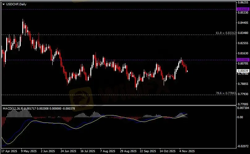Click the 0.77930 price axis value
This screenshot has width=250, height=154.
[x=243, y=94]
